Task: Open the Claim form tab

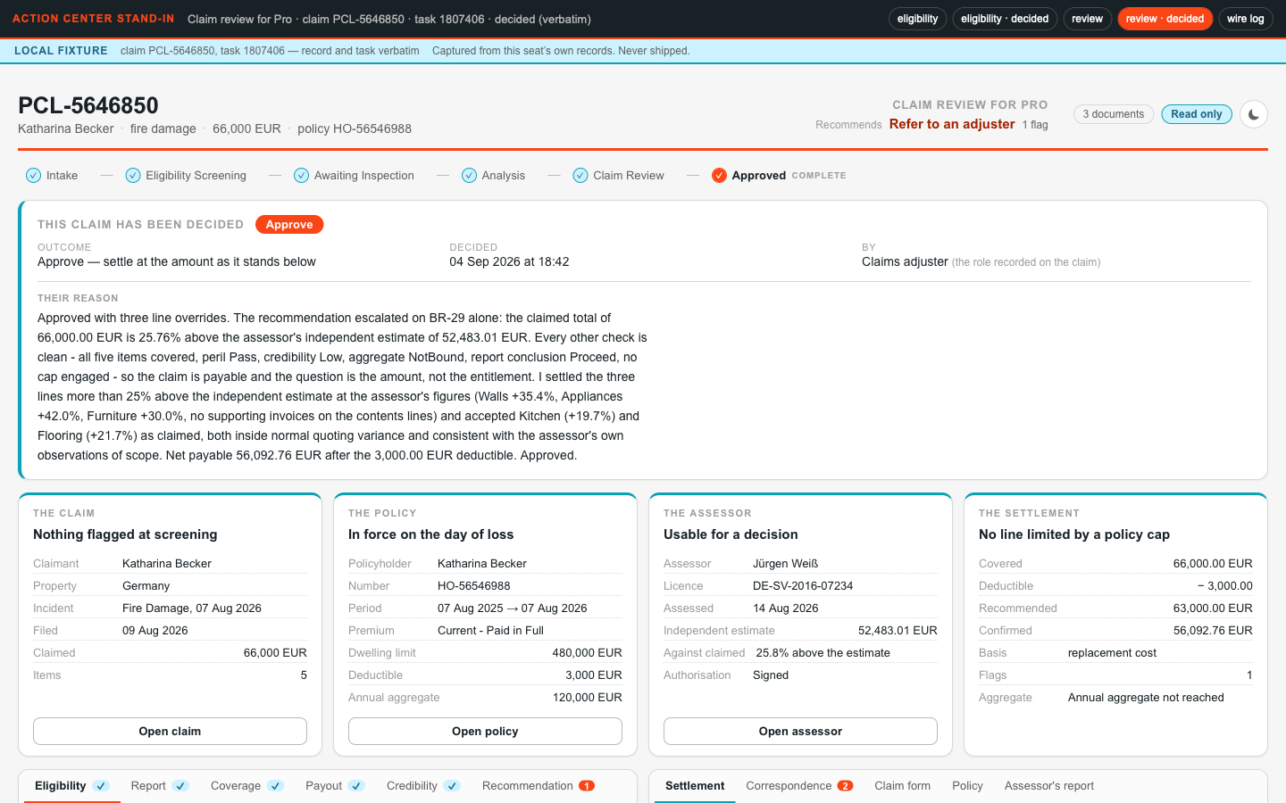Action: 902,786
